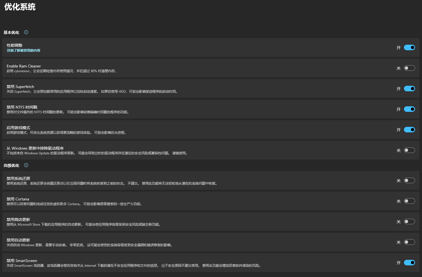Click rytunexsvc description under Ram Cleaner
The height and width of the screenshot is (277, 422).
click(x=62, y=71)
